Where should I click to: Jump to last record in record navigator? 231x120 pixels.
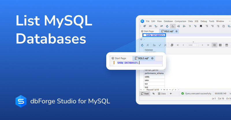(164, 90)
